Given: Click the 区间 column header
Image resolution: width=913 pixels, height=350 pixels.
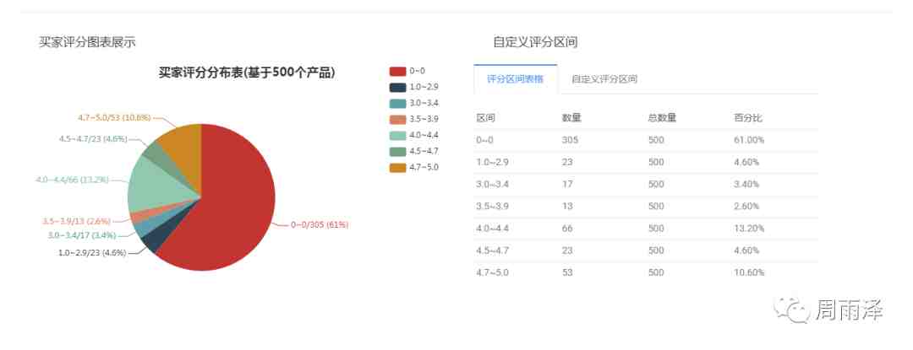Looking at the screenshot, I should coord(485,118).
